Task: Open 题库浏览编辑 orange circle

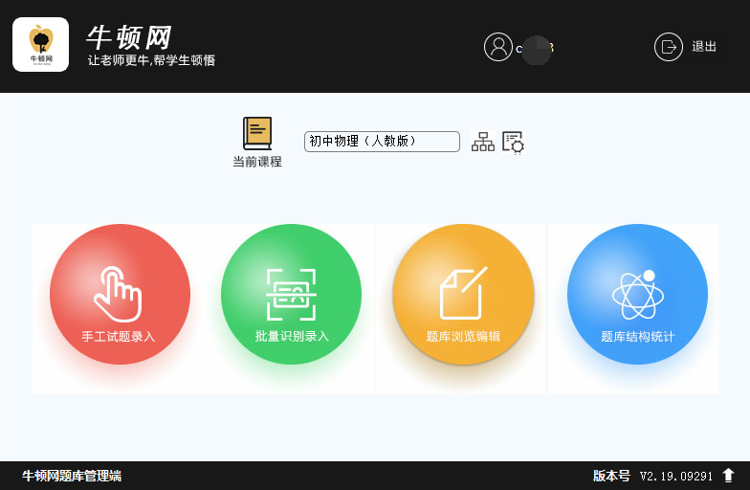Action: click(x=463, y=295)
